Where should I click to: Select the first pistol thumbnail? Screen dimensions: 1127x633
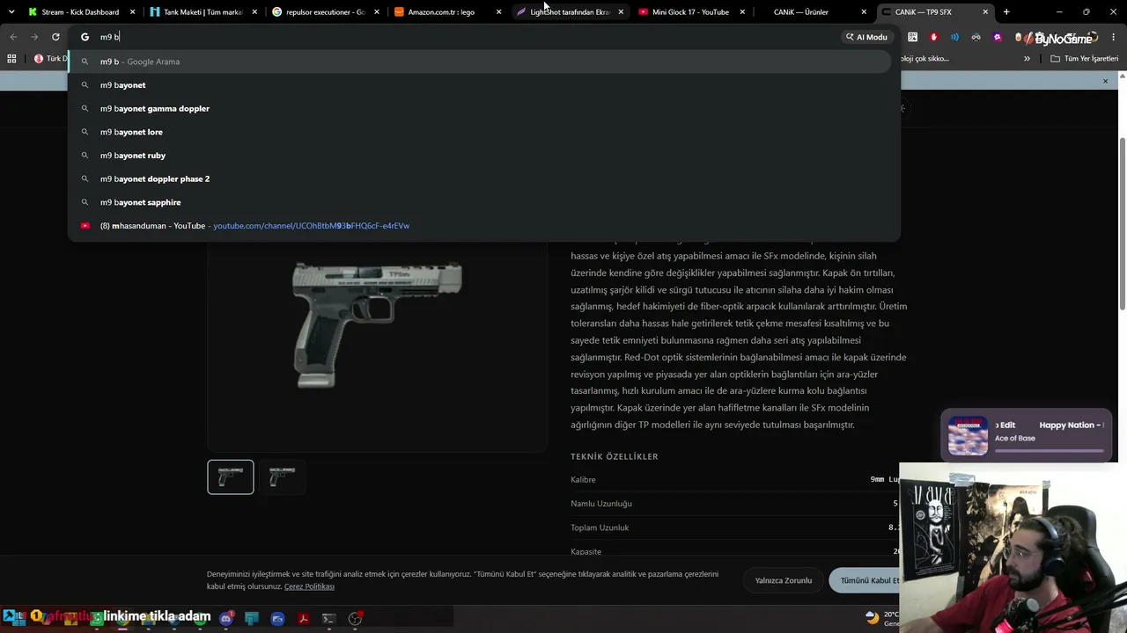coord(231,477)
